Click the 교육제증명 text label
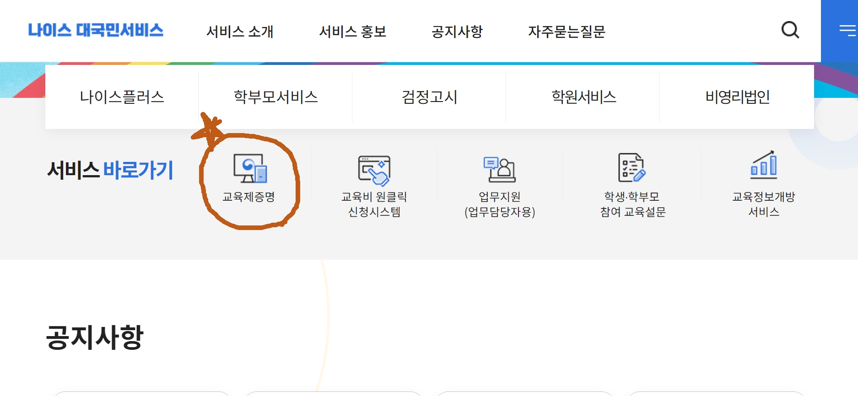This screenshot has width=858, height=396. (x=248, y=197)
